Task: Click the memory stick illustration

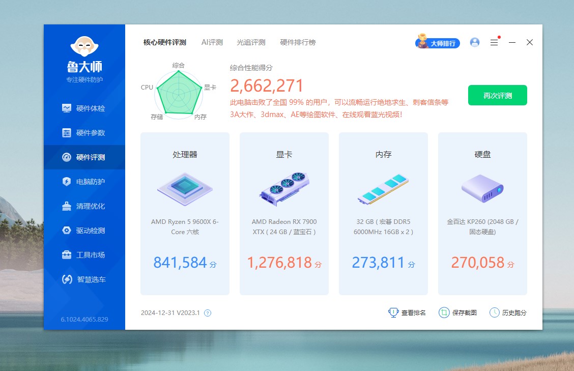Action: pyautogui.click(x=383, y=189)
